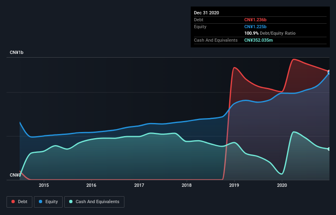Select the 2020 x-axis label
This screenshot has height=215, width=336.
pyautogui.click(x=282, y=185)
